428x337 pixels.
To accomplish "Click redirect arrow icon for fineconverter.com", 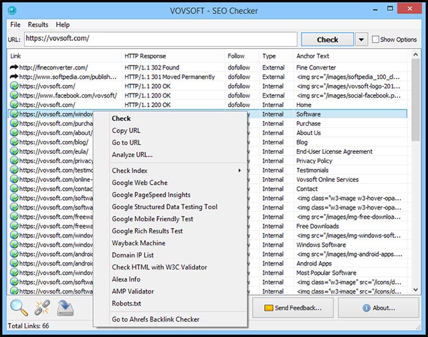I will [x=14, y=67].
